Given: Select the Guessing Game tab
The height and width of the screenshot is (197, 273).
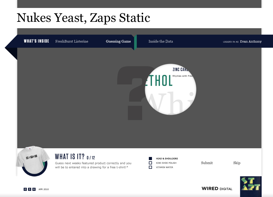Looking at the screenshot, I should point(118,41).
